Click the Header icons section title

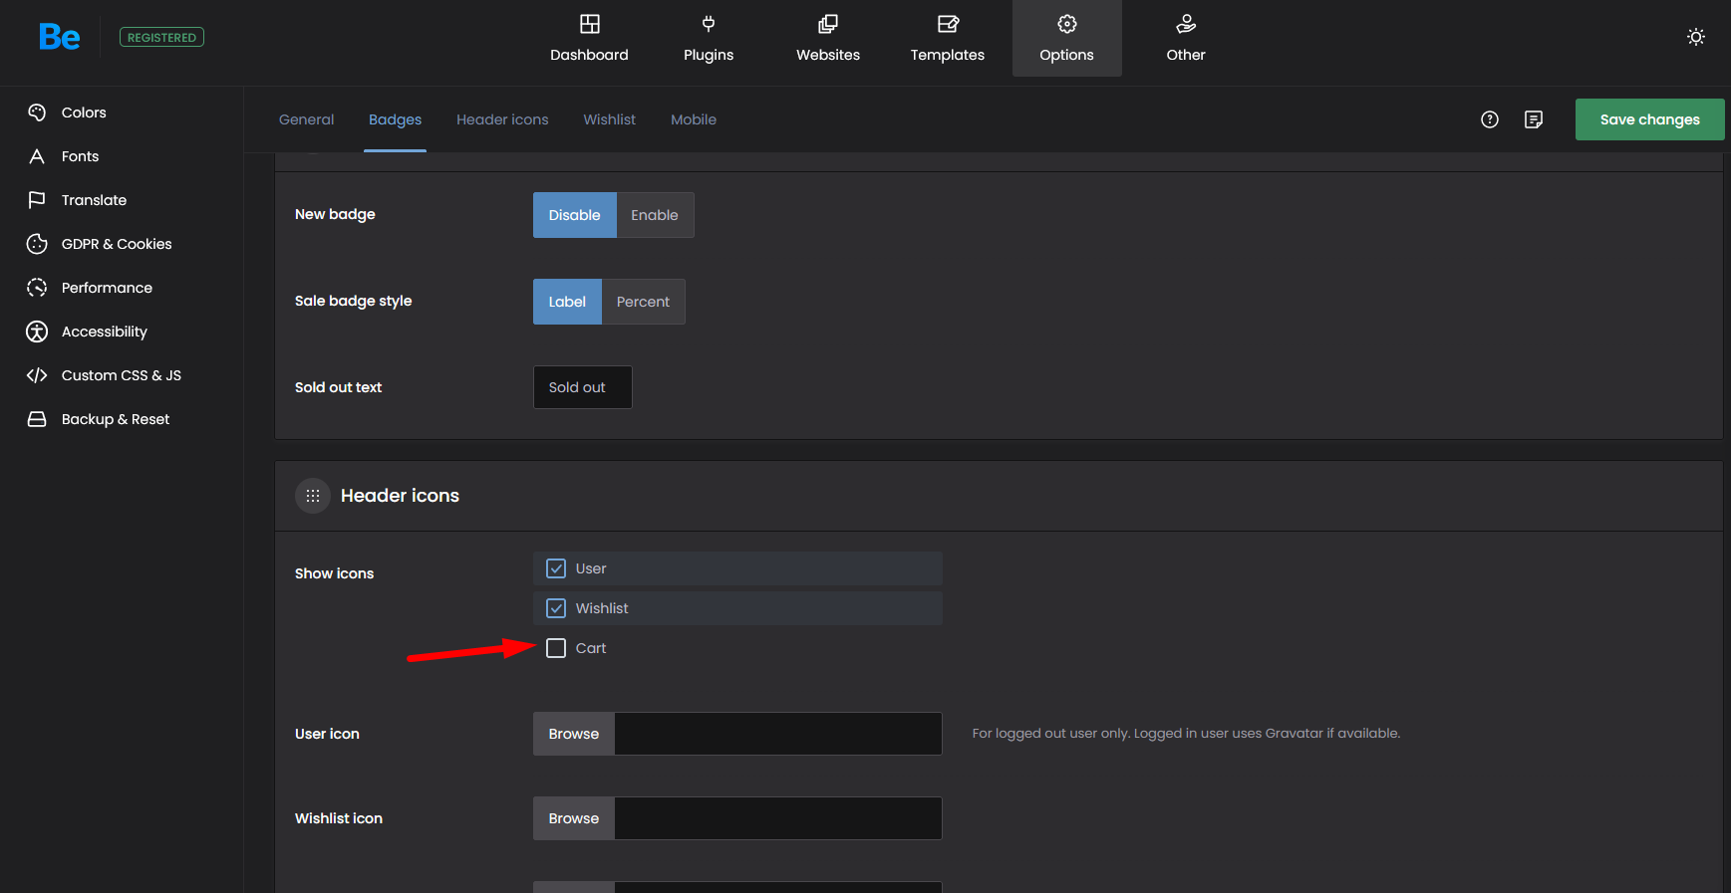[x=400, y=496]
